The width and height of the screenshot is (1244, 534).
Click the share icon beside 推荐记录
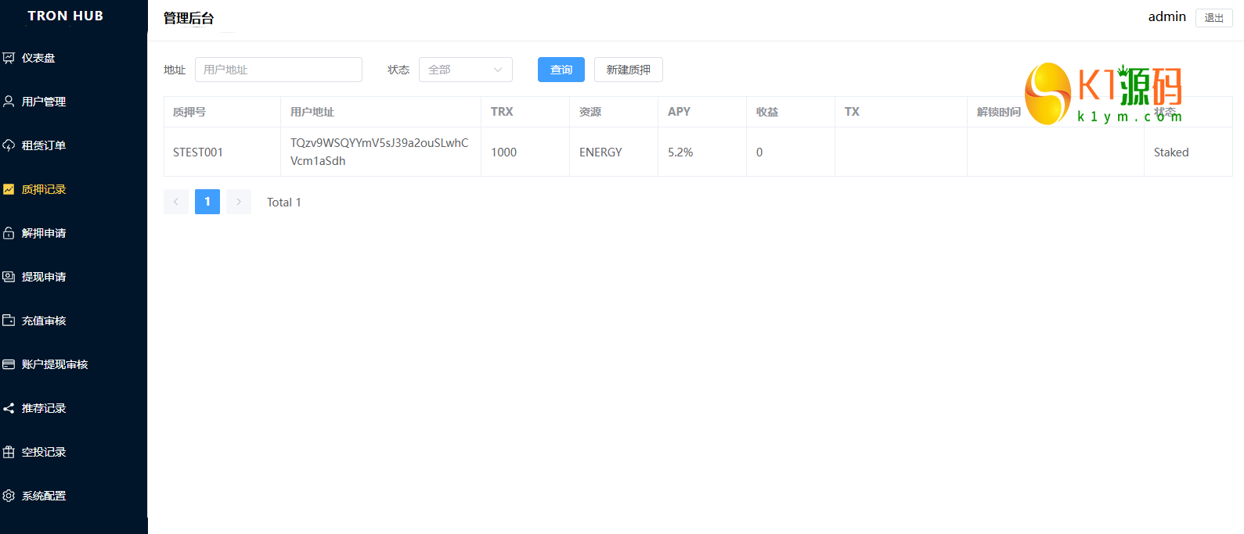(9, 408)
